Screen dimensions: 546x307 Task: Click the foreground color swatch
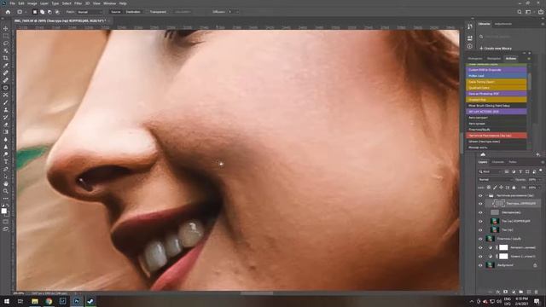pos(3,211)
